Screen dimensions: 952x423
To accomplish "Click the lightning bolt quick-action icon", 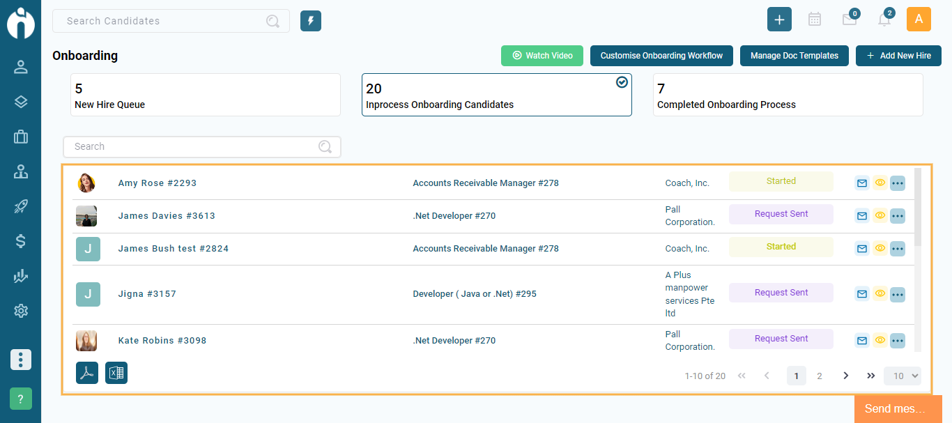I will [310, 20].
